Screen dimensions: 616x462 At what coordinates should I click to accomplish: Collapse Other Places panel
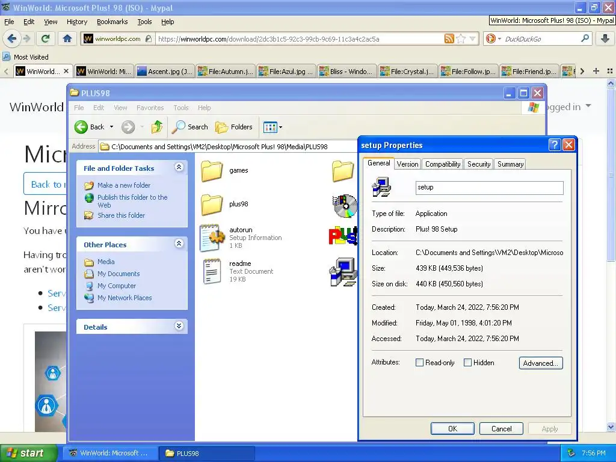tap(179, 244)
